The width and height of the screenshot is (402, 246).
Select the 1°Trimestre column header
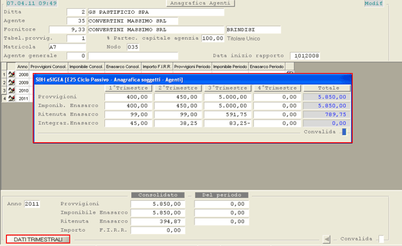tap(130, 88)
